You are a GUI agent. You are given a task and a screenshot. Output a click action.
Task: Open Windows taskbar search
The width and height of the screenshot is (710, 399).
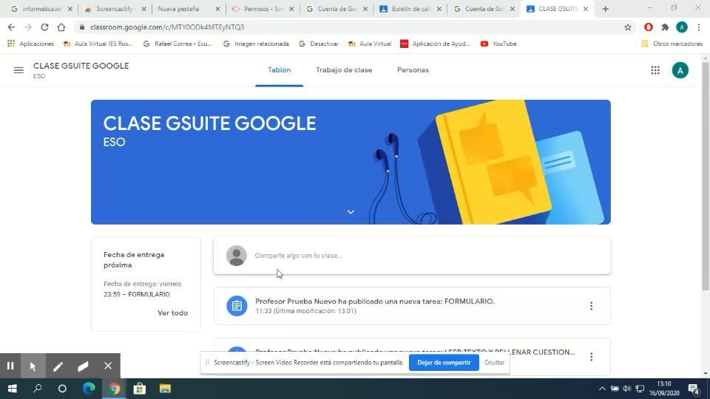click(38, 389)
